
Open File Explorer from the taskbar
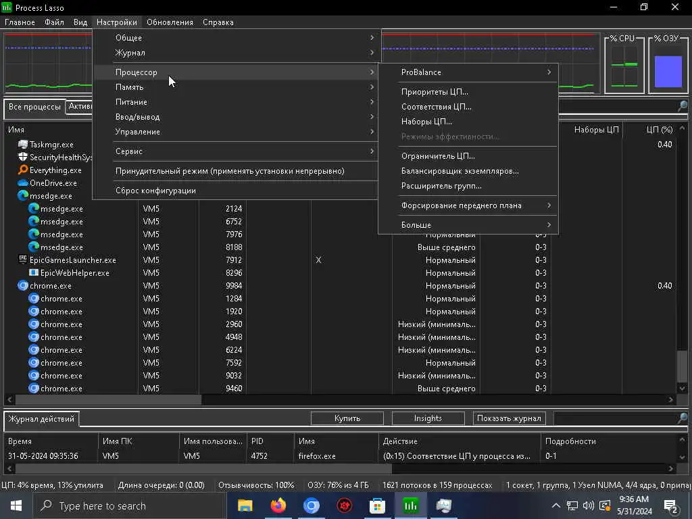245,505
